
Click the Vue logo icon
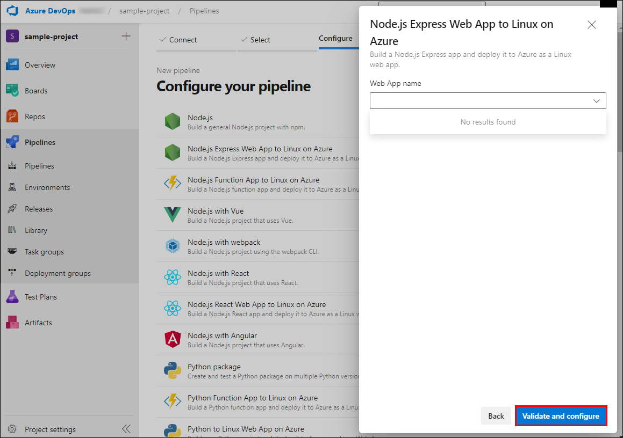[173, 215]
